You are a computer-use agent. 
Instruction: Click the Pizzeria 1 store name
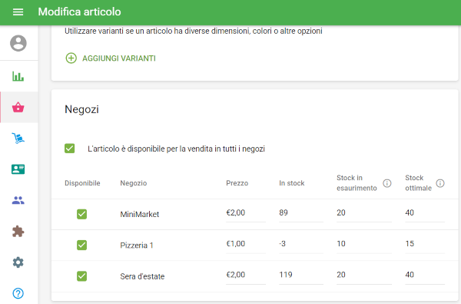tap(137, 246)
